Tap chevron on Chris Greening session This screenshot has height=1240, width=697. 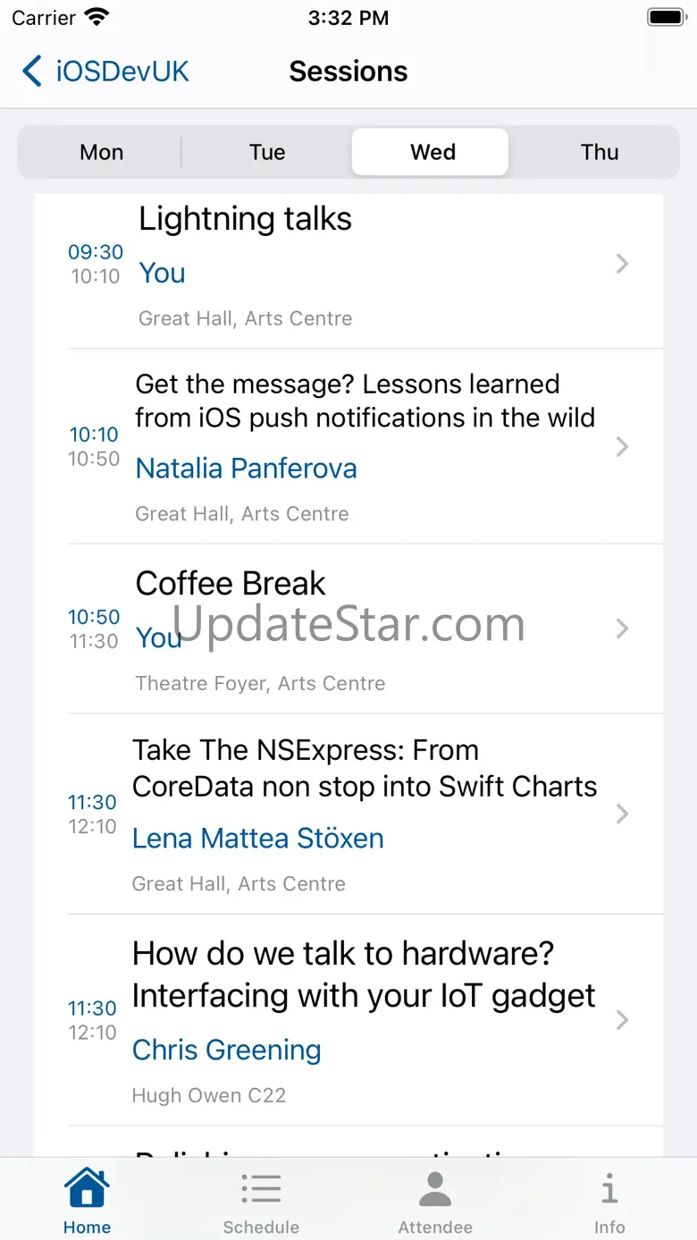[623, 1020]
